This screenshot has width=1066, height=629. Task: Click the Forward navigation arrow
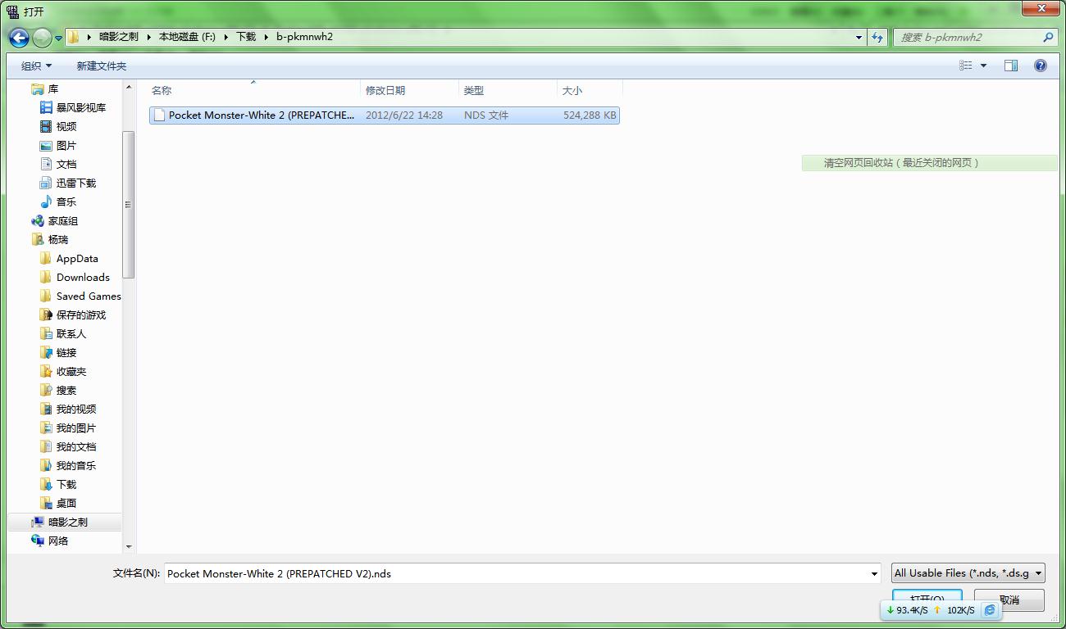pyautogui.click(x=41, y=38)
